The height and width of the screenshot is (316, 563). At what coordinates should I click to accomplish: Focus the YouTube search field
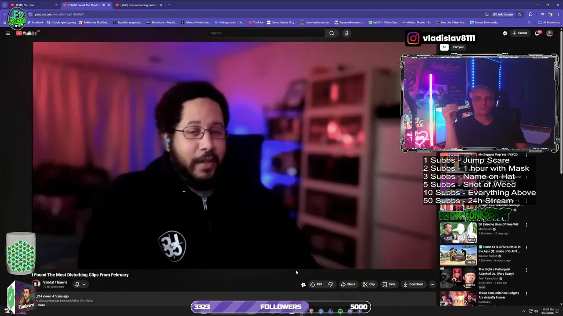click(266, 33)
